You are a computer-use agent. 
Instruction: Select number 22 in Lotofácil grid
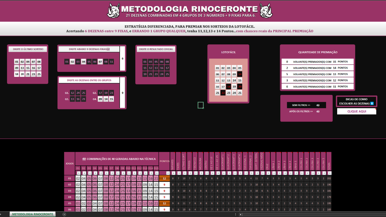(223, 93)
